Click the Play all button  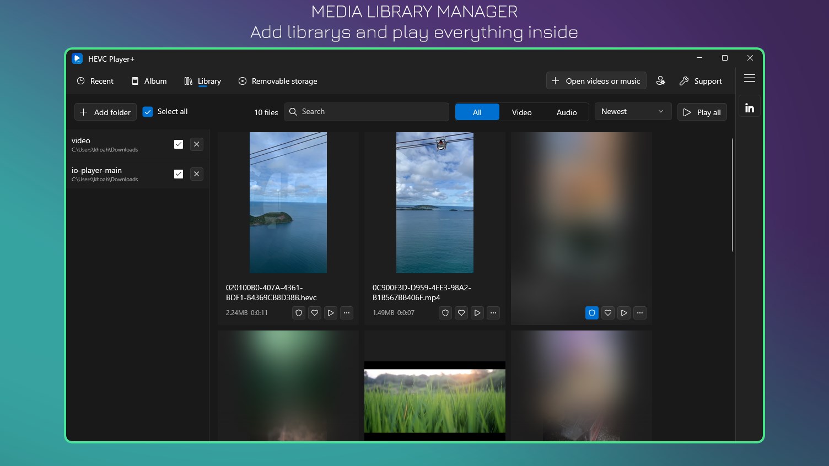pyautogui.click(x=702, y=112)
